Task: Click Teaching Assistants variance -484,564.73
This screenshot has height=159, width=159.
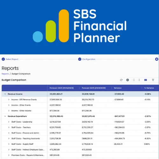Action: click(x=119, y=139)
